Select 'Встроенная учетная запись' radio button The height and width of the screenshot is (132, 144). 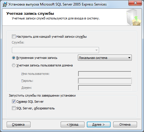click(x=14, y=58)
